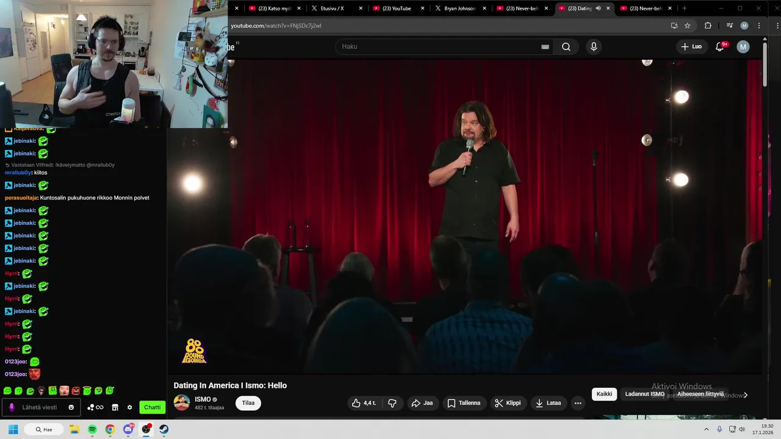Select the Aiheeseen liittyviä chip
The height and width of the screenshot is (439, 781).
click(700, 394)
